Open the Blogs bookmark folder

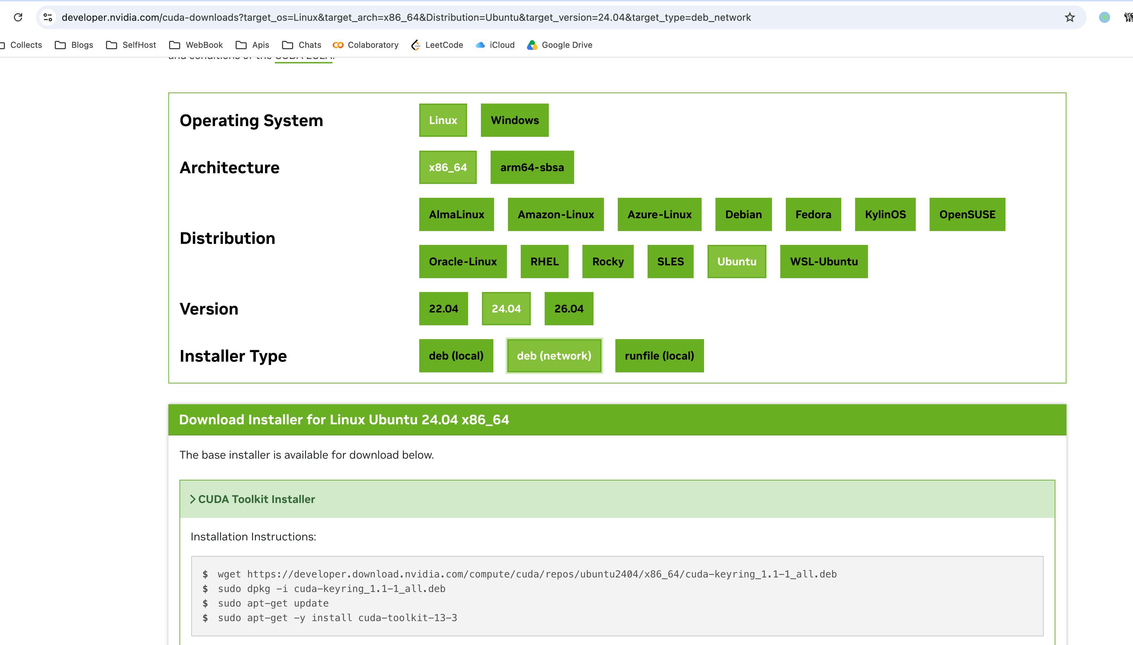click(74, 45)
